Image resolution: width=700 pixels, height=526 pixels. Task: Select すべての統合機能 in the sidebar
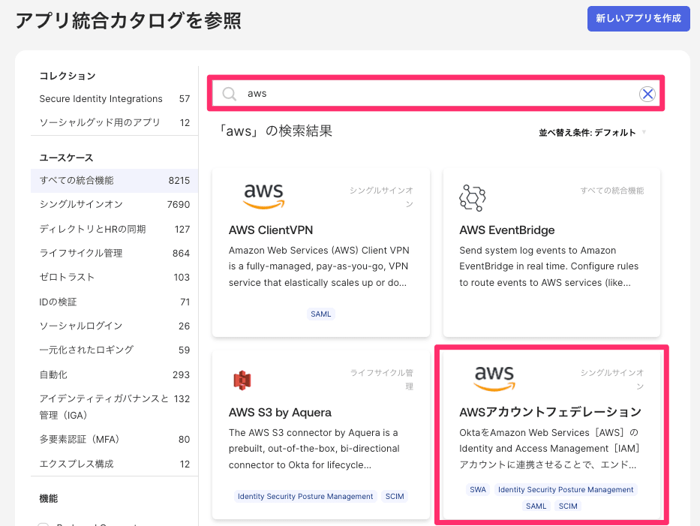(x=77, y=181)
